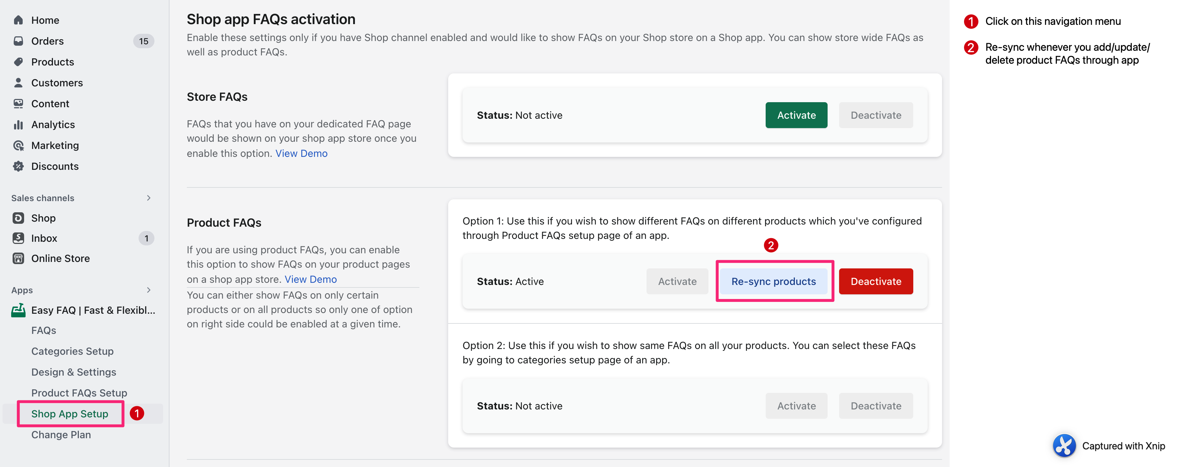
Task: Activate Store FAQs with the green button
Action: point(796,115)
